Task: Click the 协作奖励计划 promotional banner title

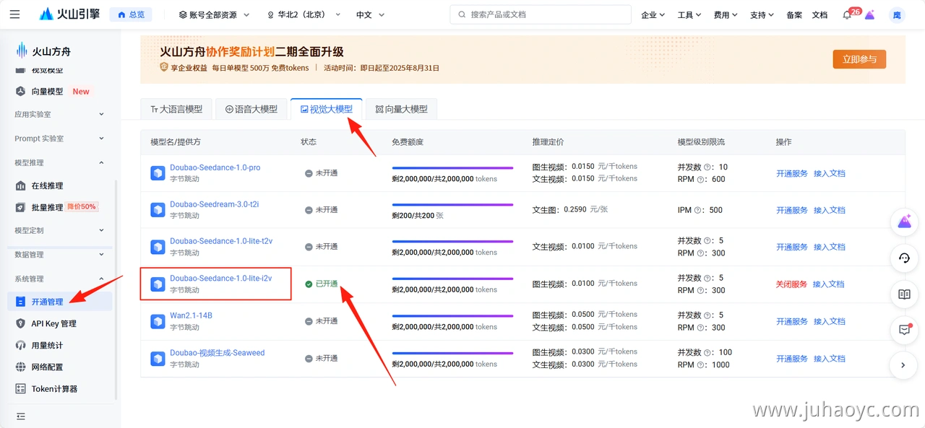Action: [x=240, y=52]
